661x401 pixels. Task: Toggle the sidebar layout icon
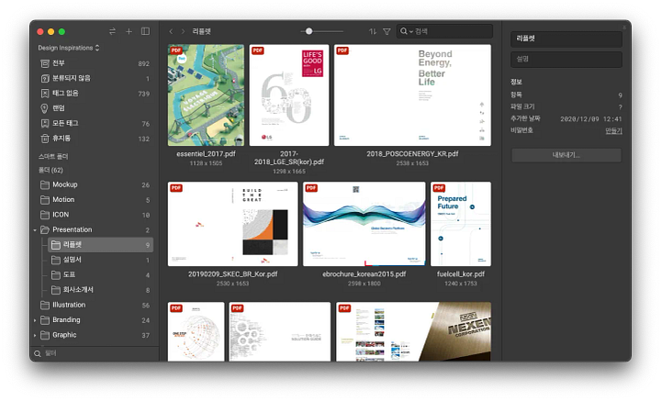pos(145,31)
